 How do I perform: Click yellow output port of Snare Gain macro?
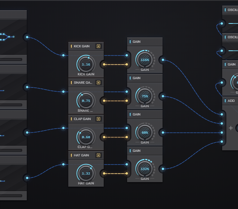(104, 101)
